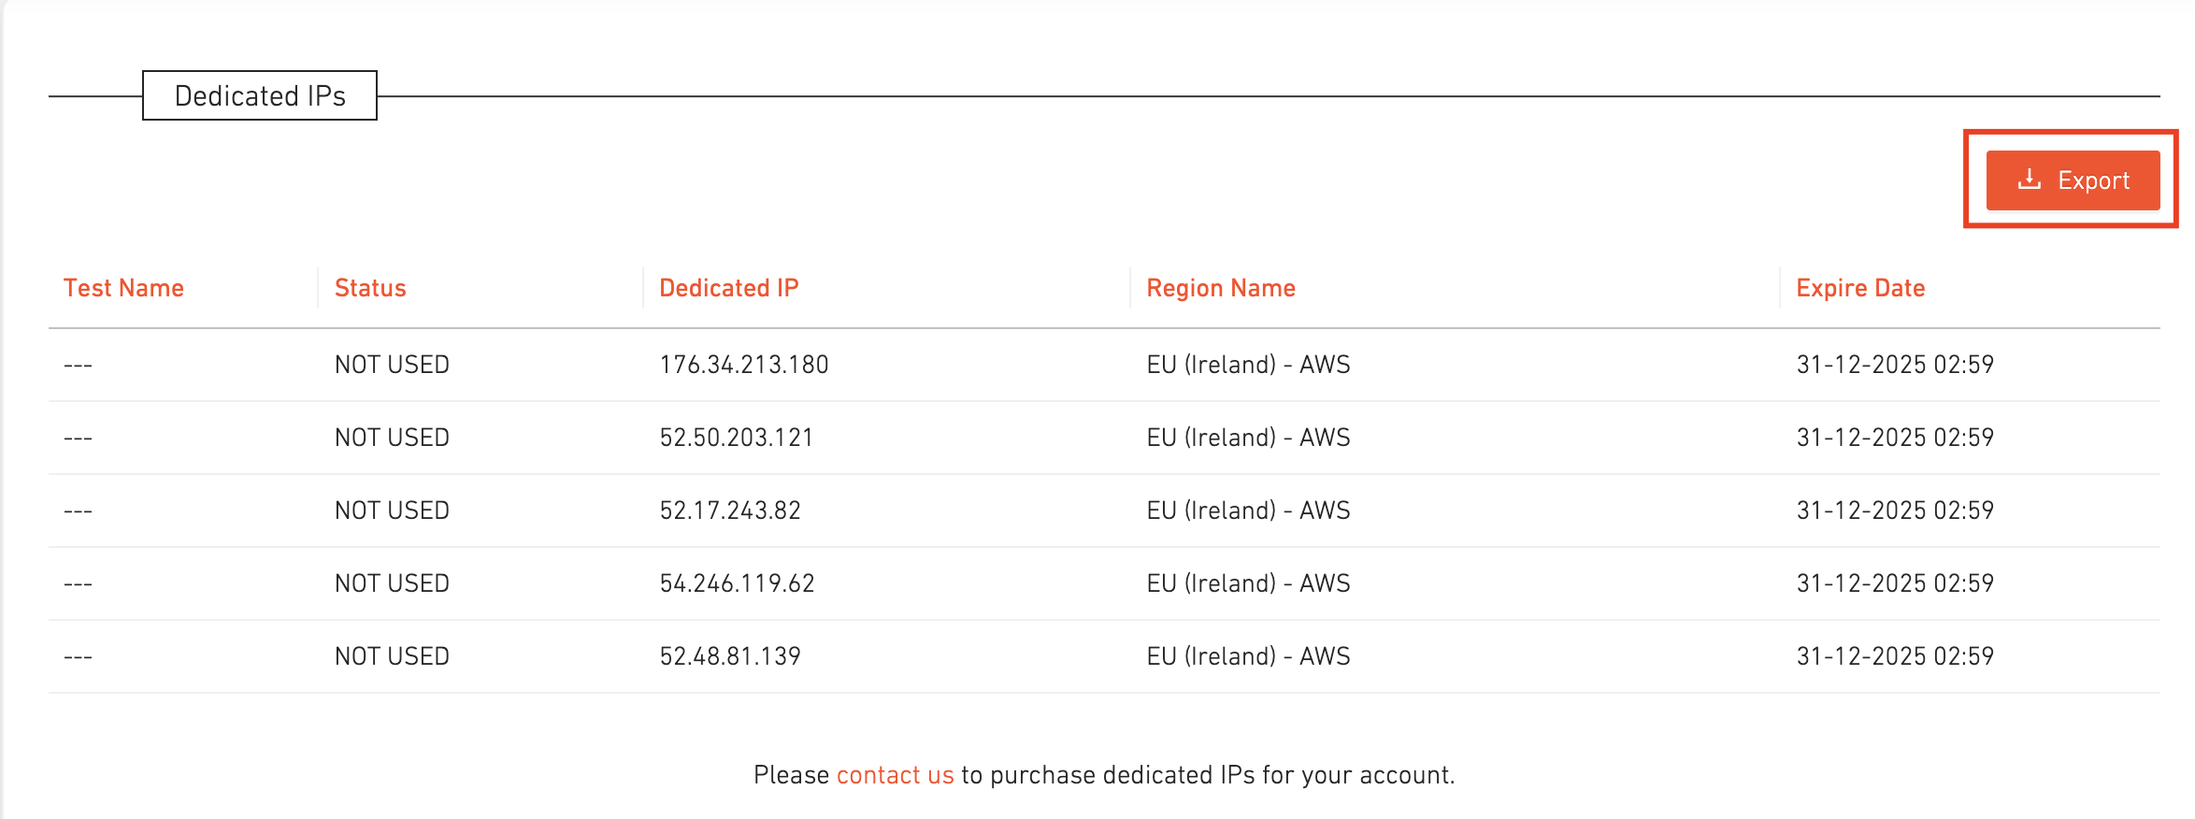Click the Export download icon

(2029, 180)
